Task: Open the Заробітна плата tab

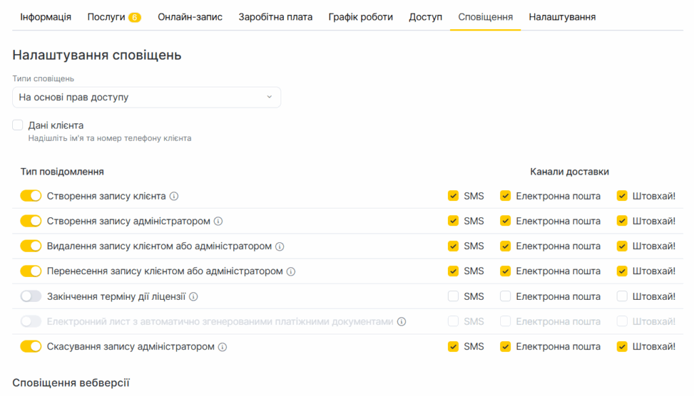Action: tap(275, 17)
